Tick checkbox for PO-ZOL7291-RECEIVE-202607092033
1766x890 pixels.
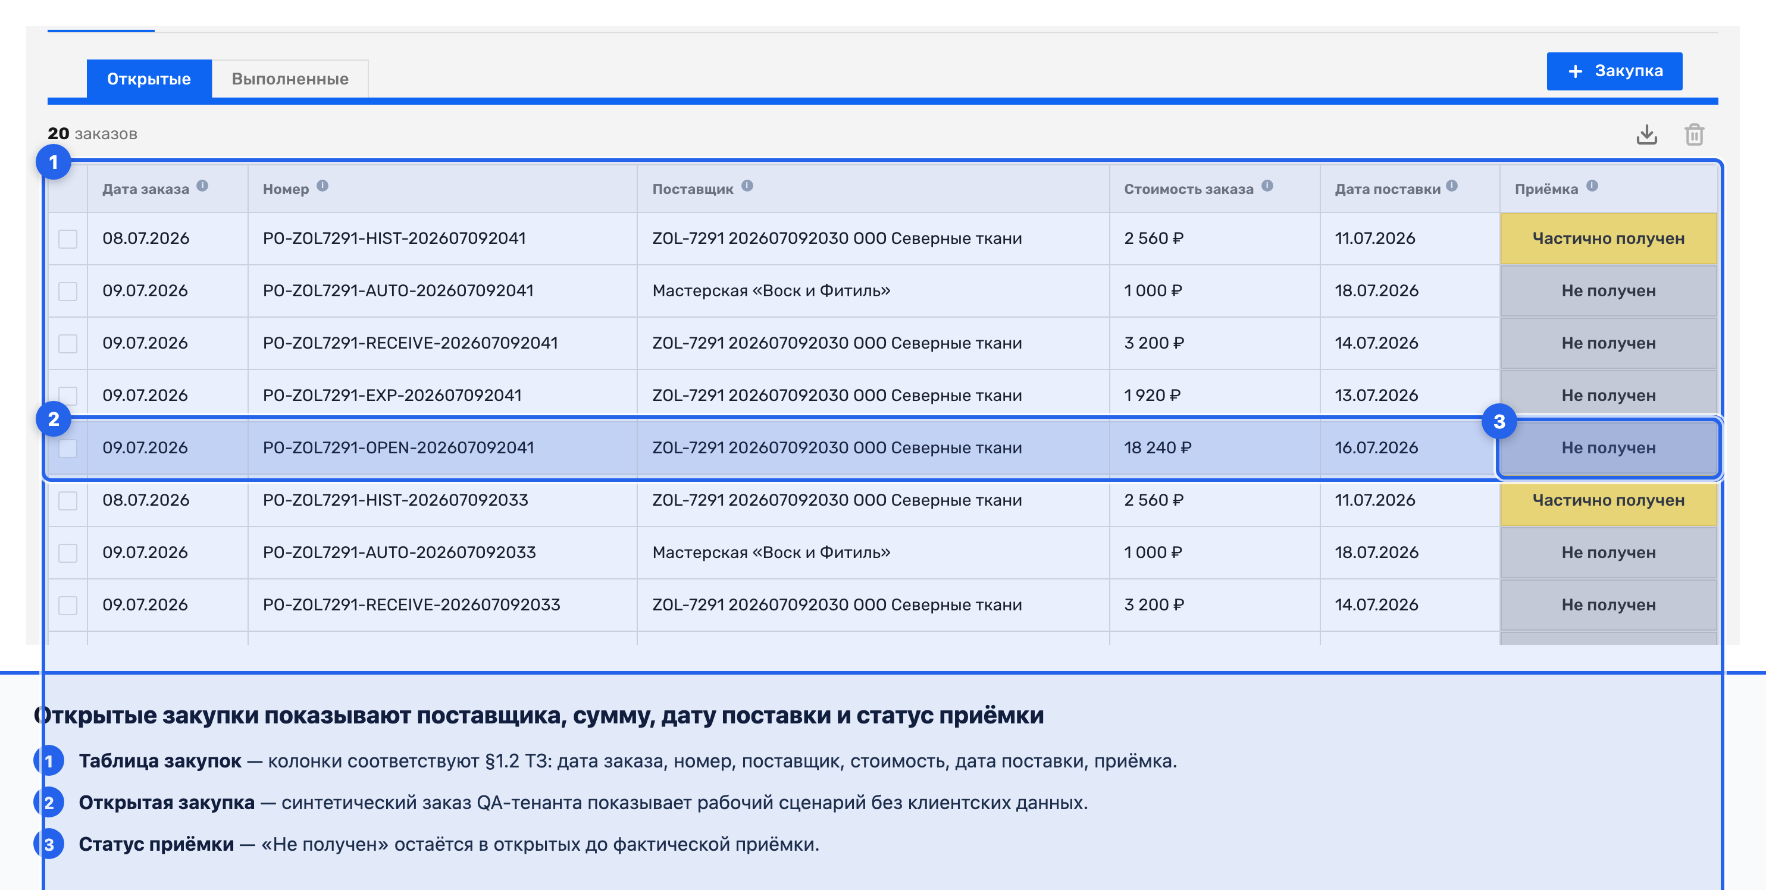click(68, 605)
